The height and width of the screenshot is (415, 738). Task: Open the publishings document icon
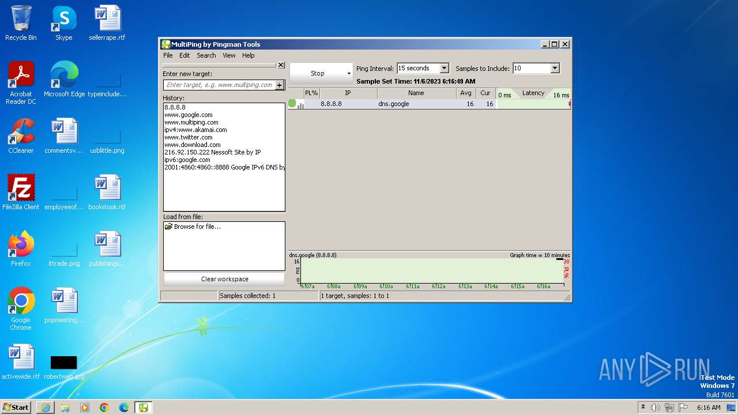click(x=107, y=249)
